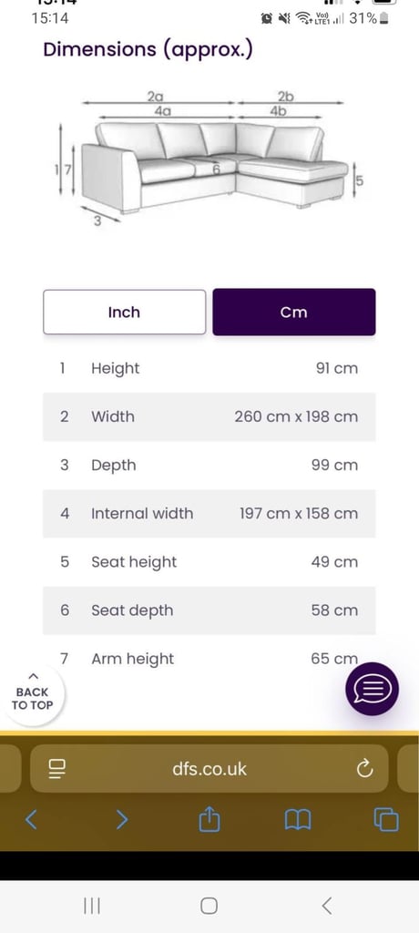The width and height of the screenshot is (419, 933).
Task: Go back with the browser arrow
Action: point(32,820)
